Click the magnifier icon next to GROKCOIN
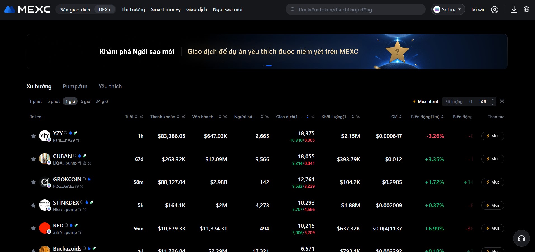The width and height of the screenshot is (535, 252). pos(84,179)
